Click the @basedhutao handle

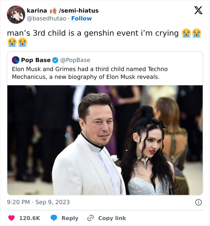(x=46, y=18)
